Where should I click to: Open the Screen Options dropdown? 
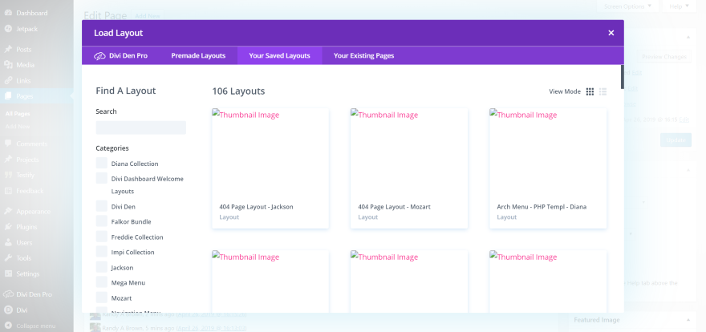click(627, 6)
